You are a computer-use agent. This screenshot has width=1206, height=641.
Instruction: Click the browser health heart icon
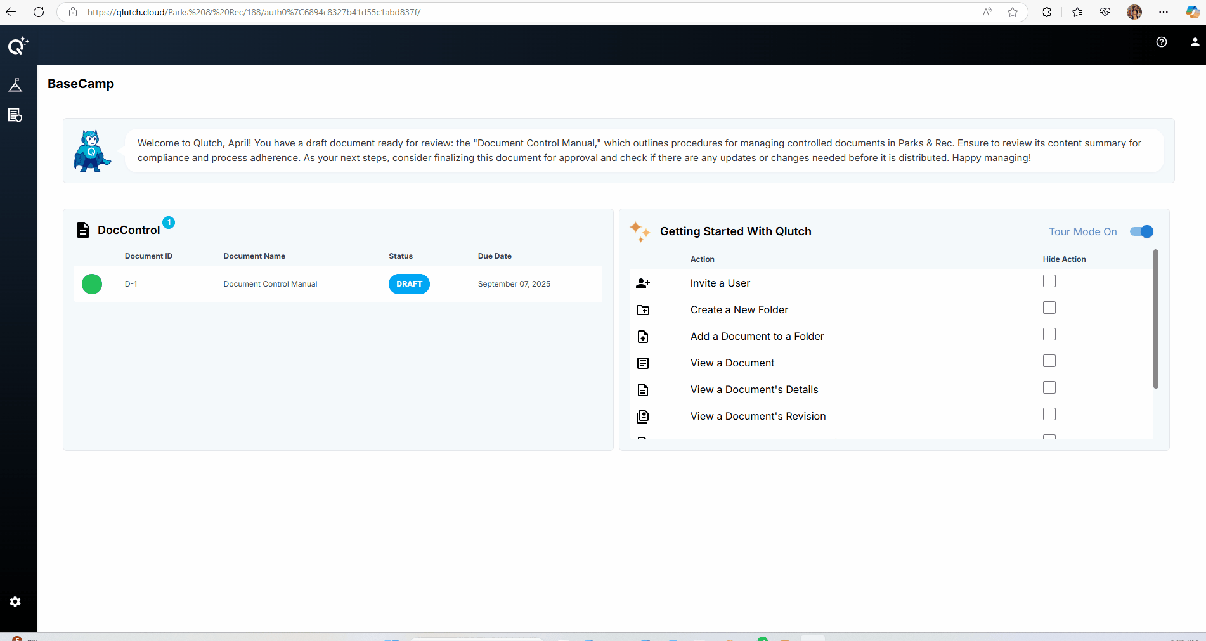pos(1105,12)
